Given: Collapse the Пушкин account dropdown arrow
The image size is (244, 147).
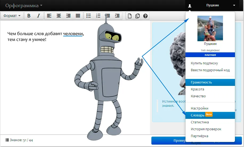Looking at the screenshot, I should [x=234, y=5].
